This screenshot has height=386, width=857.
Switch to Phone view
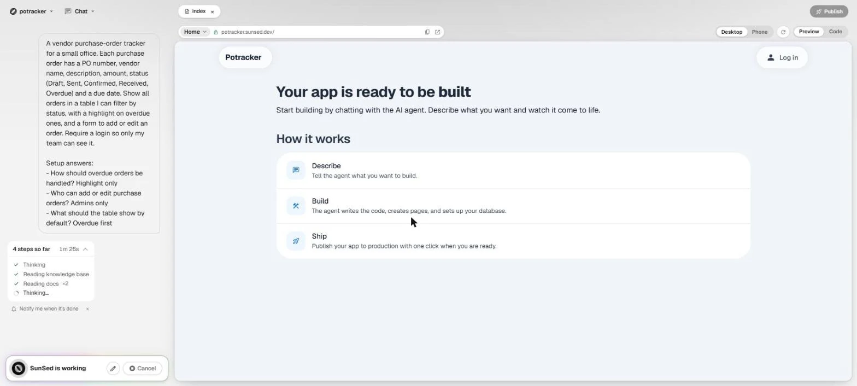coord(759,32)
